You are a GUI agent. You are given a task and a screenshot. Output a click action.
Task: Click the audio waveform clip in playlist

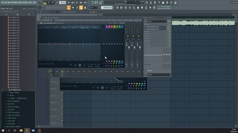click(203, 23)
